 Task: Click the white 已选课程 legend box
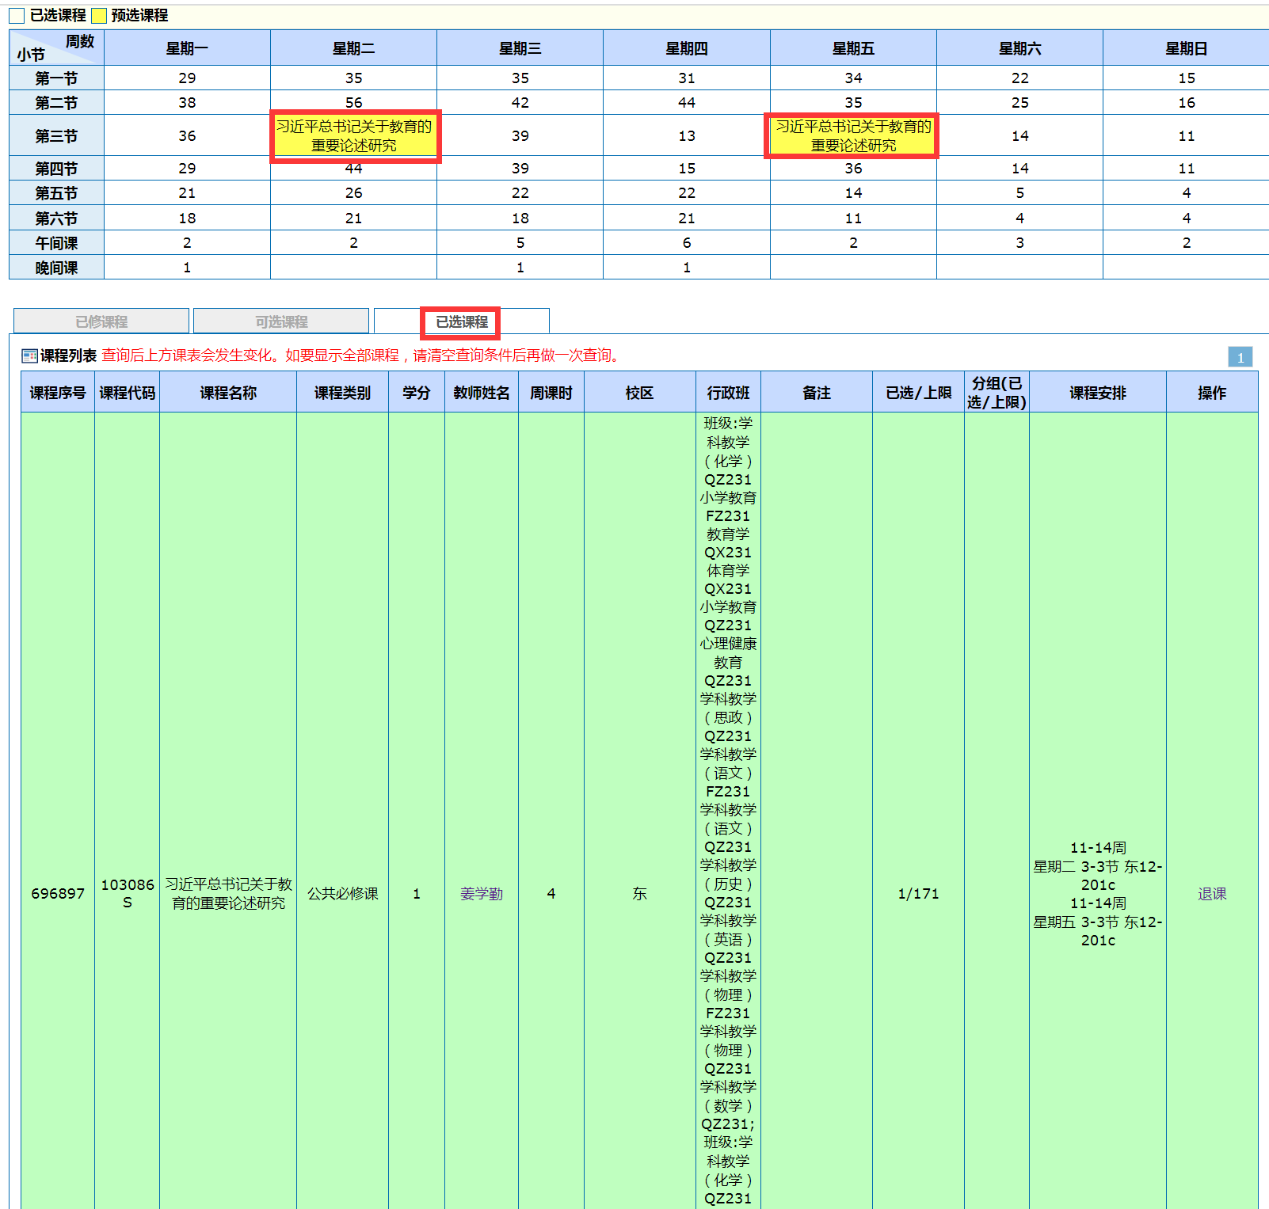(x=17, y=16)
